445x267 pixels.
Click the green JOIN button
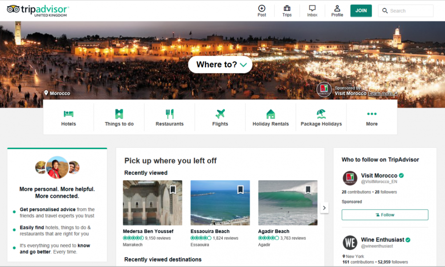click(x=361, y=11)
